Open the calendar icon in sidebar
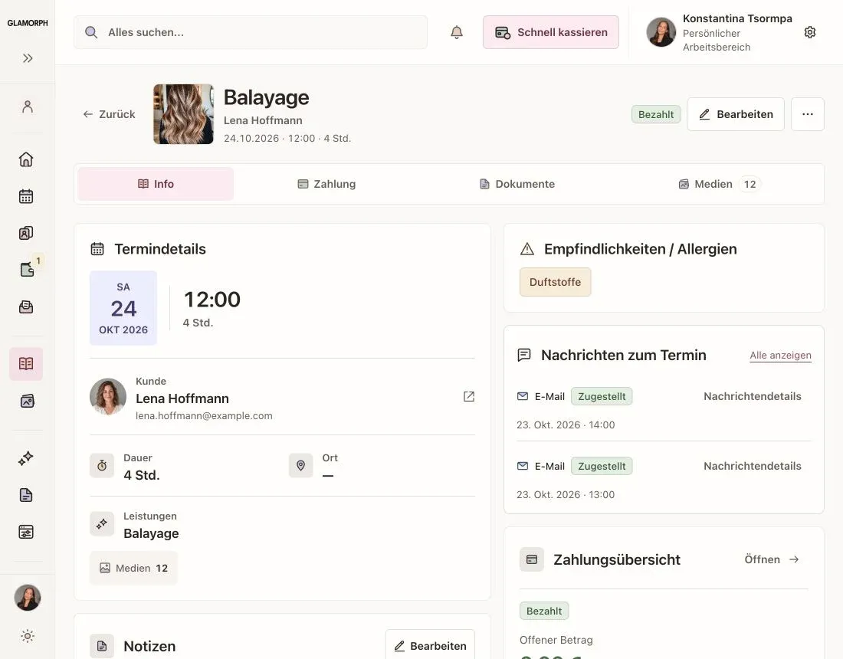The height and width of the screenshot is (659, 843). (x=26, y=196)
